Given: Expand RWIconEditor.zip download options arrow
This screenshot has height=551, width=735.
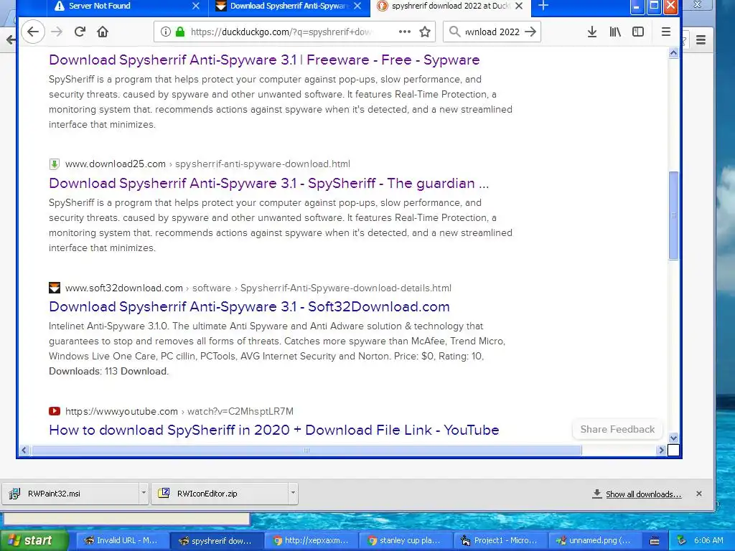Looking at the screenshot, I should [x=293, y=494].
